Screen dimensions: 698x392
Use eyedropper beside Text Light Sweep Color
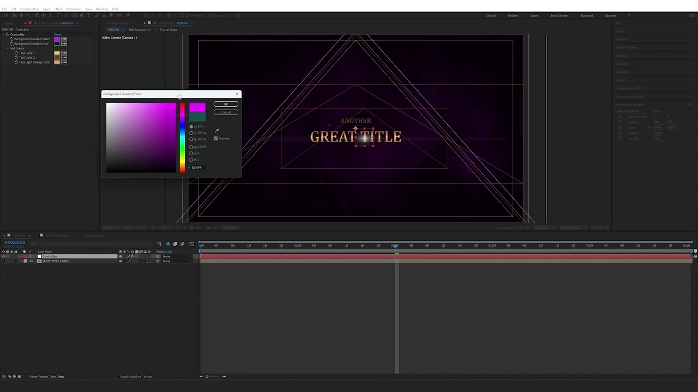(x=64, y=62)
